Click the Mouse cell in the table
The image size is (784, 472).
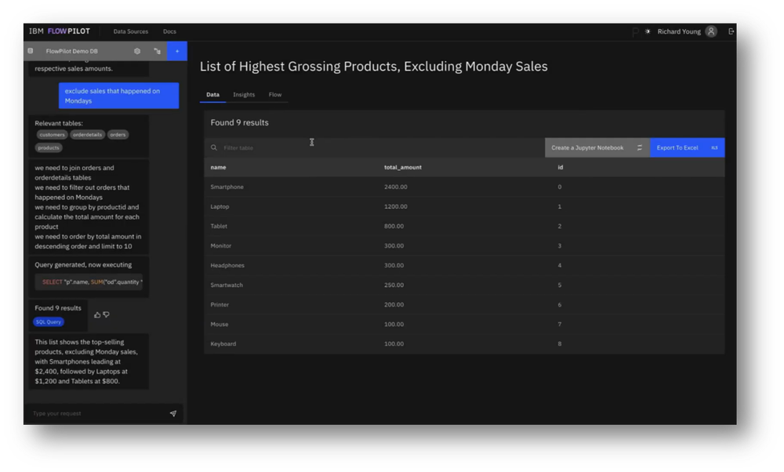(219, 325)
